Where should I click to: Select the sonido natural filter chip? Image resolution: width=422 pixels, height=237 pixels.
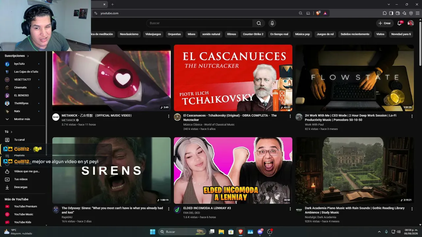(211, 34)
